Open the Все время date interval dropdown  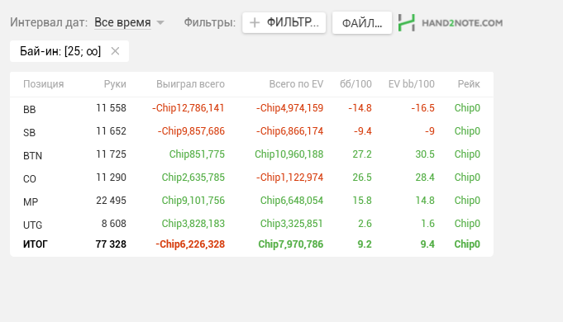pos(122,22)
